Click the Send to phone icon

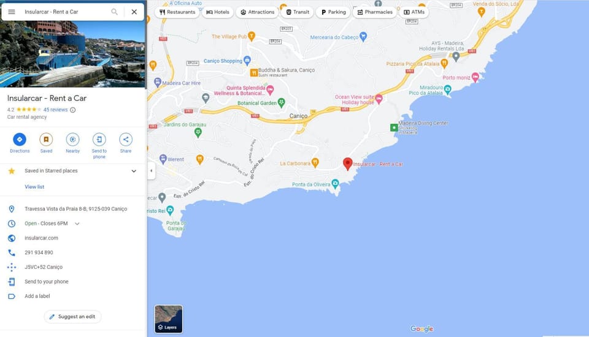click(99, 140)
